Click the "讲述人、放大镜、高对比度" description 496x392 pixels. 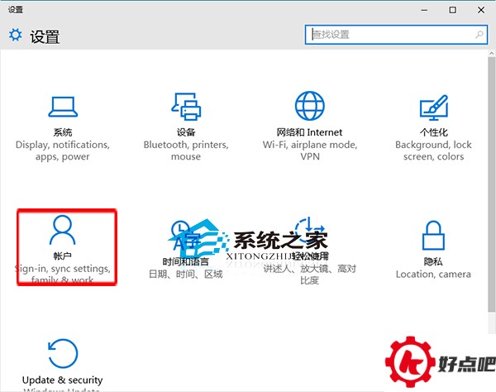coord(310,275)
